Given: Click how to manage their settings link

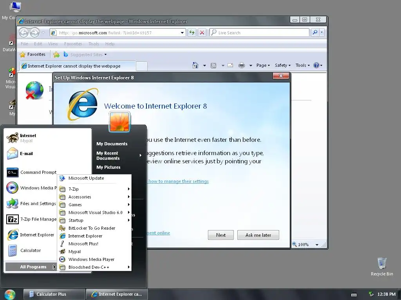Looking at the screenshot, I should pos(179,181).
